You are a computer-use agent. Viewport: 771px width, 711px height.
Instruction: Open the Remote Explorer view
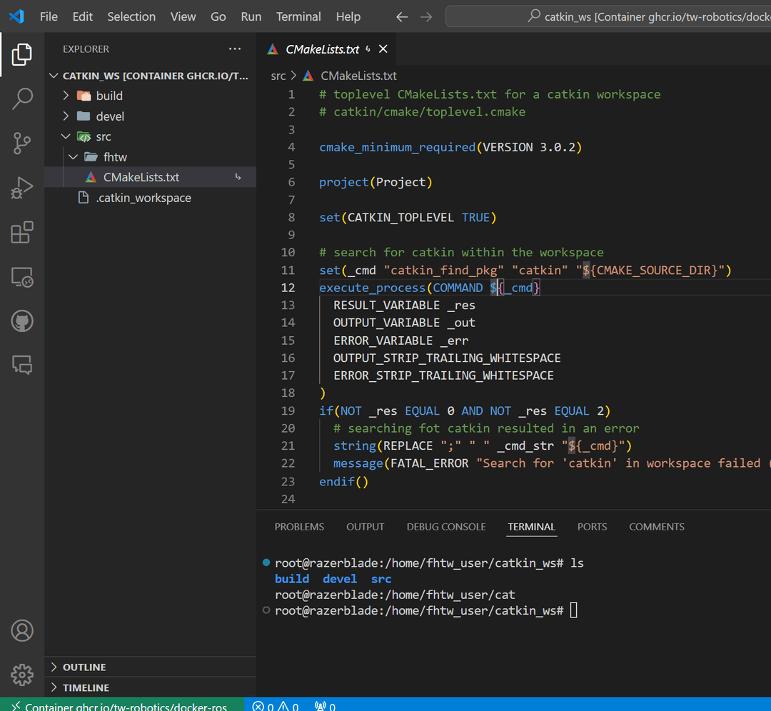[22, 277]
